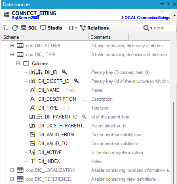Select the DII_INDEX column

point(49,161)
